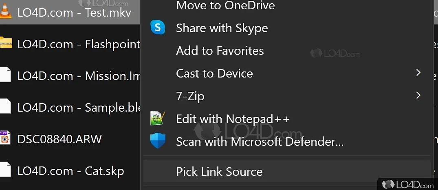Screen dimensions: 438x190
Task: Click the blank file icon beside Mission file
Action: point(5,75)
